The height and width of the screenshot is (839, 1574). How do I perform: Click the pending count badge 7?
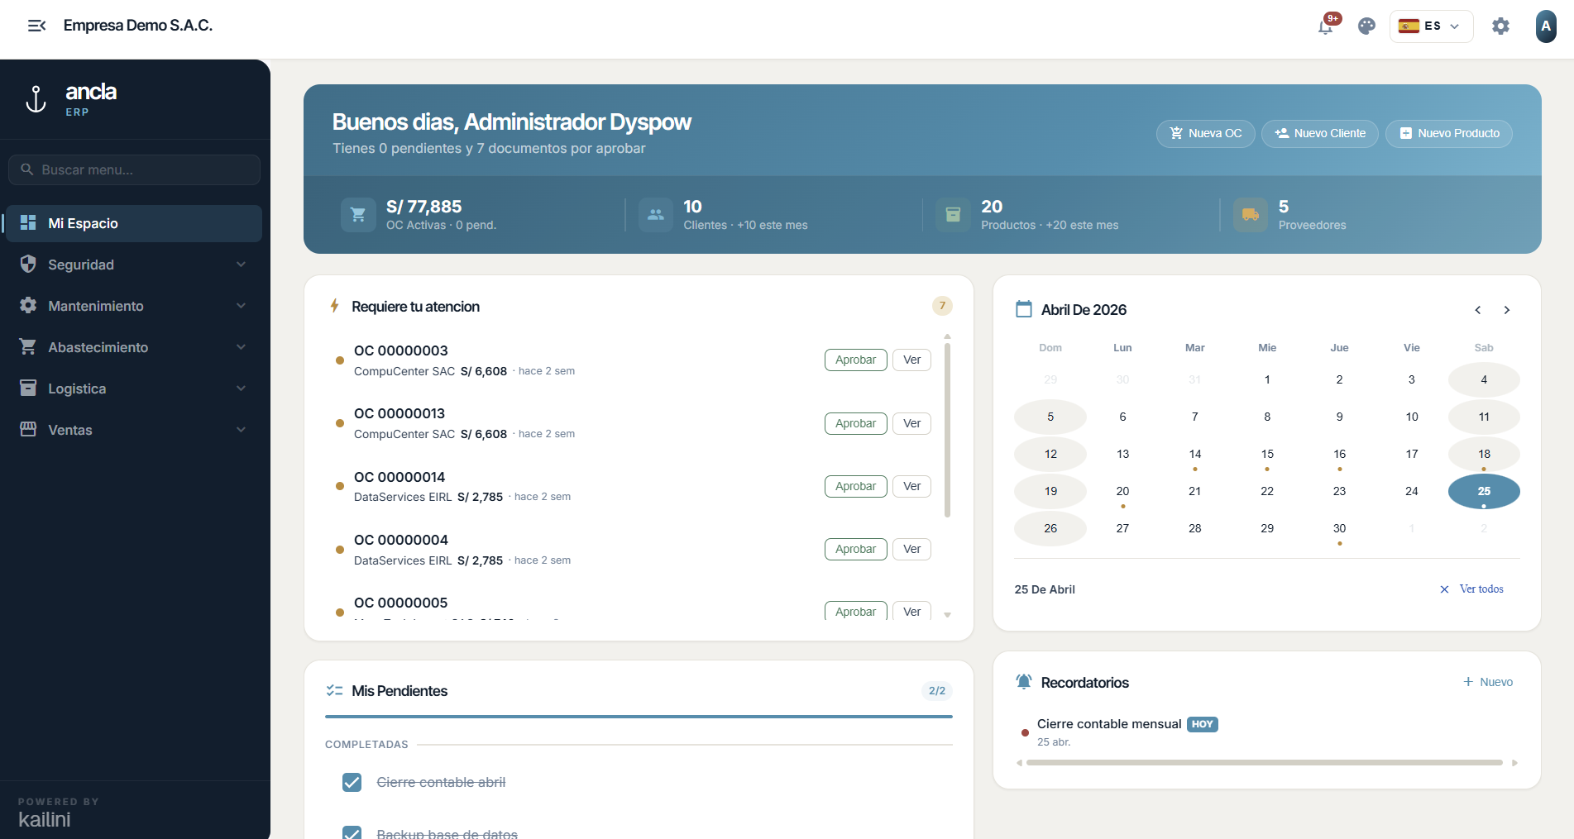tap(942, 306)
